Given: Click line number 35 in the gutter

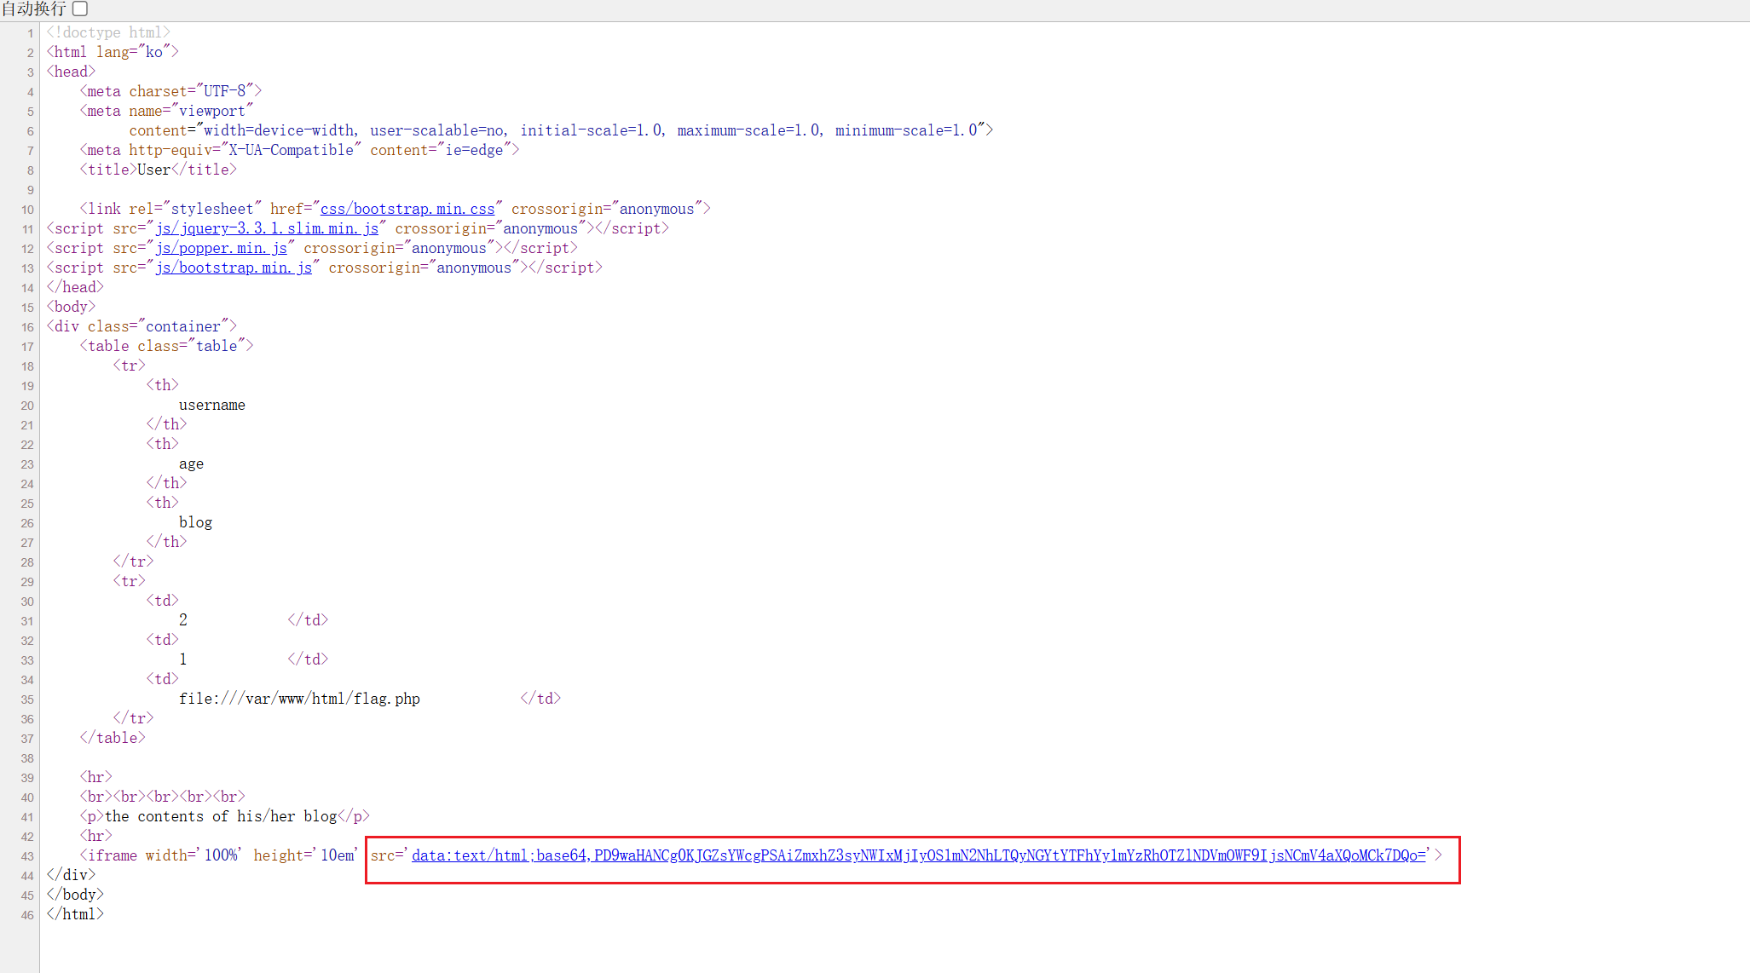Looking at the screenshot, I should click(27, 700).
